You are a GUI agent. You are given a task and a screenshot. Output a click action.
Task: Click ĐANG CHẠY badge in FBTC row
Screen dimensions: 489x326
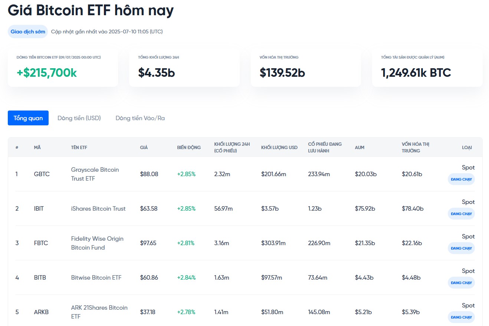pyautogui.click(x=461, y=248)
